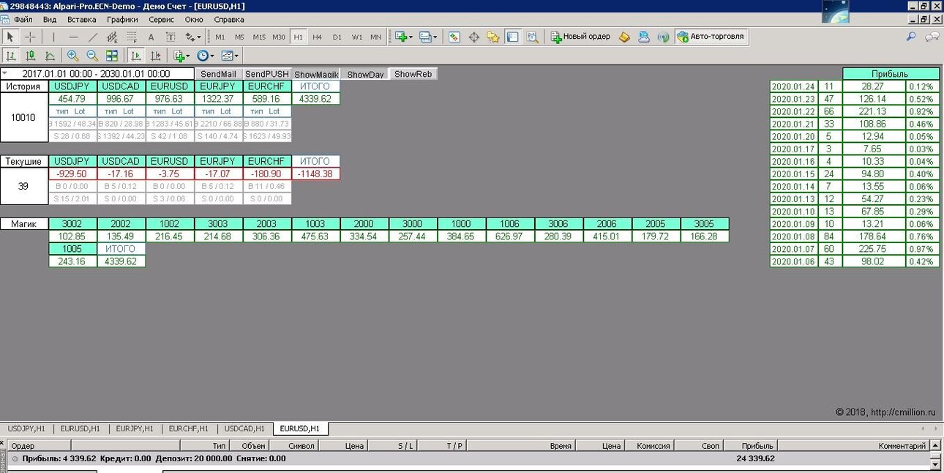Select the Fibonacci Retracement tool
The height and width of the screenshot is (473, 944).
click(132, 37)
